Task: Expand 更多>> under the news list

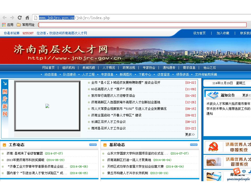Action: point(190,134)
